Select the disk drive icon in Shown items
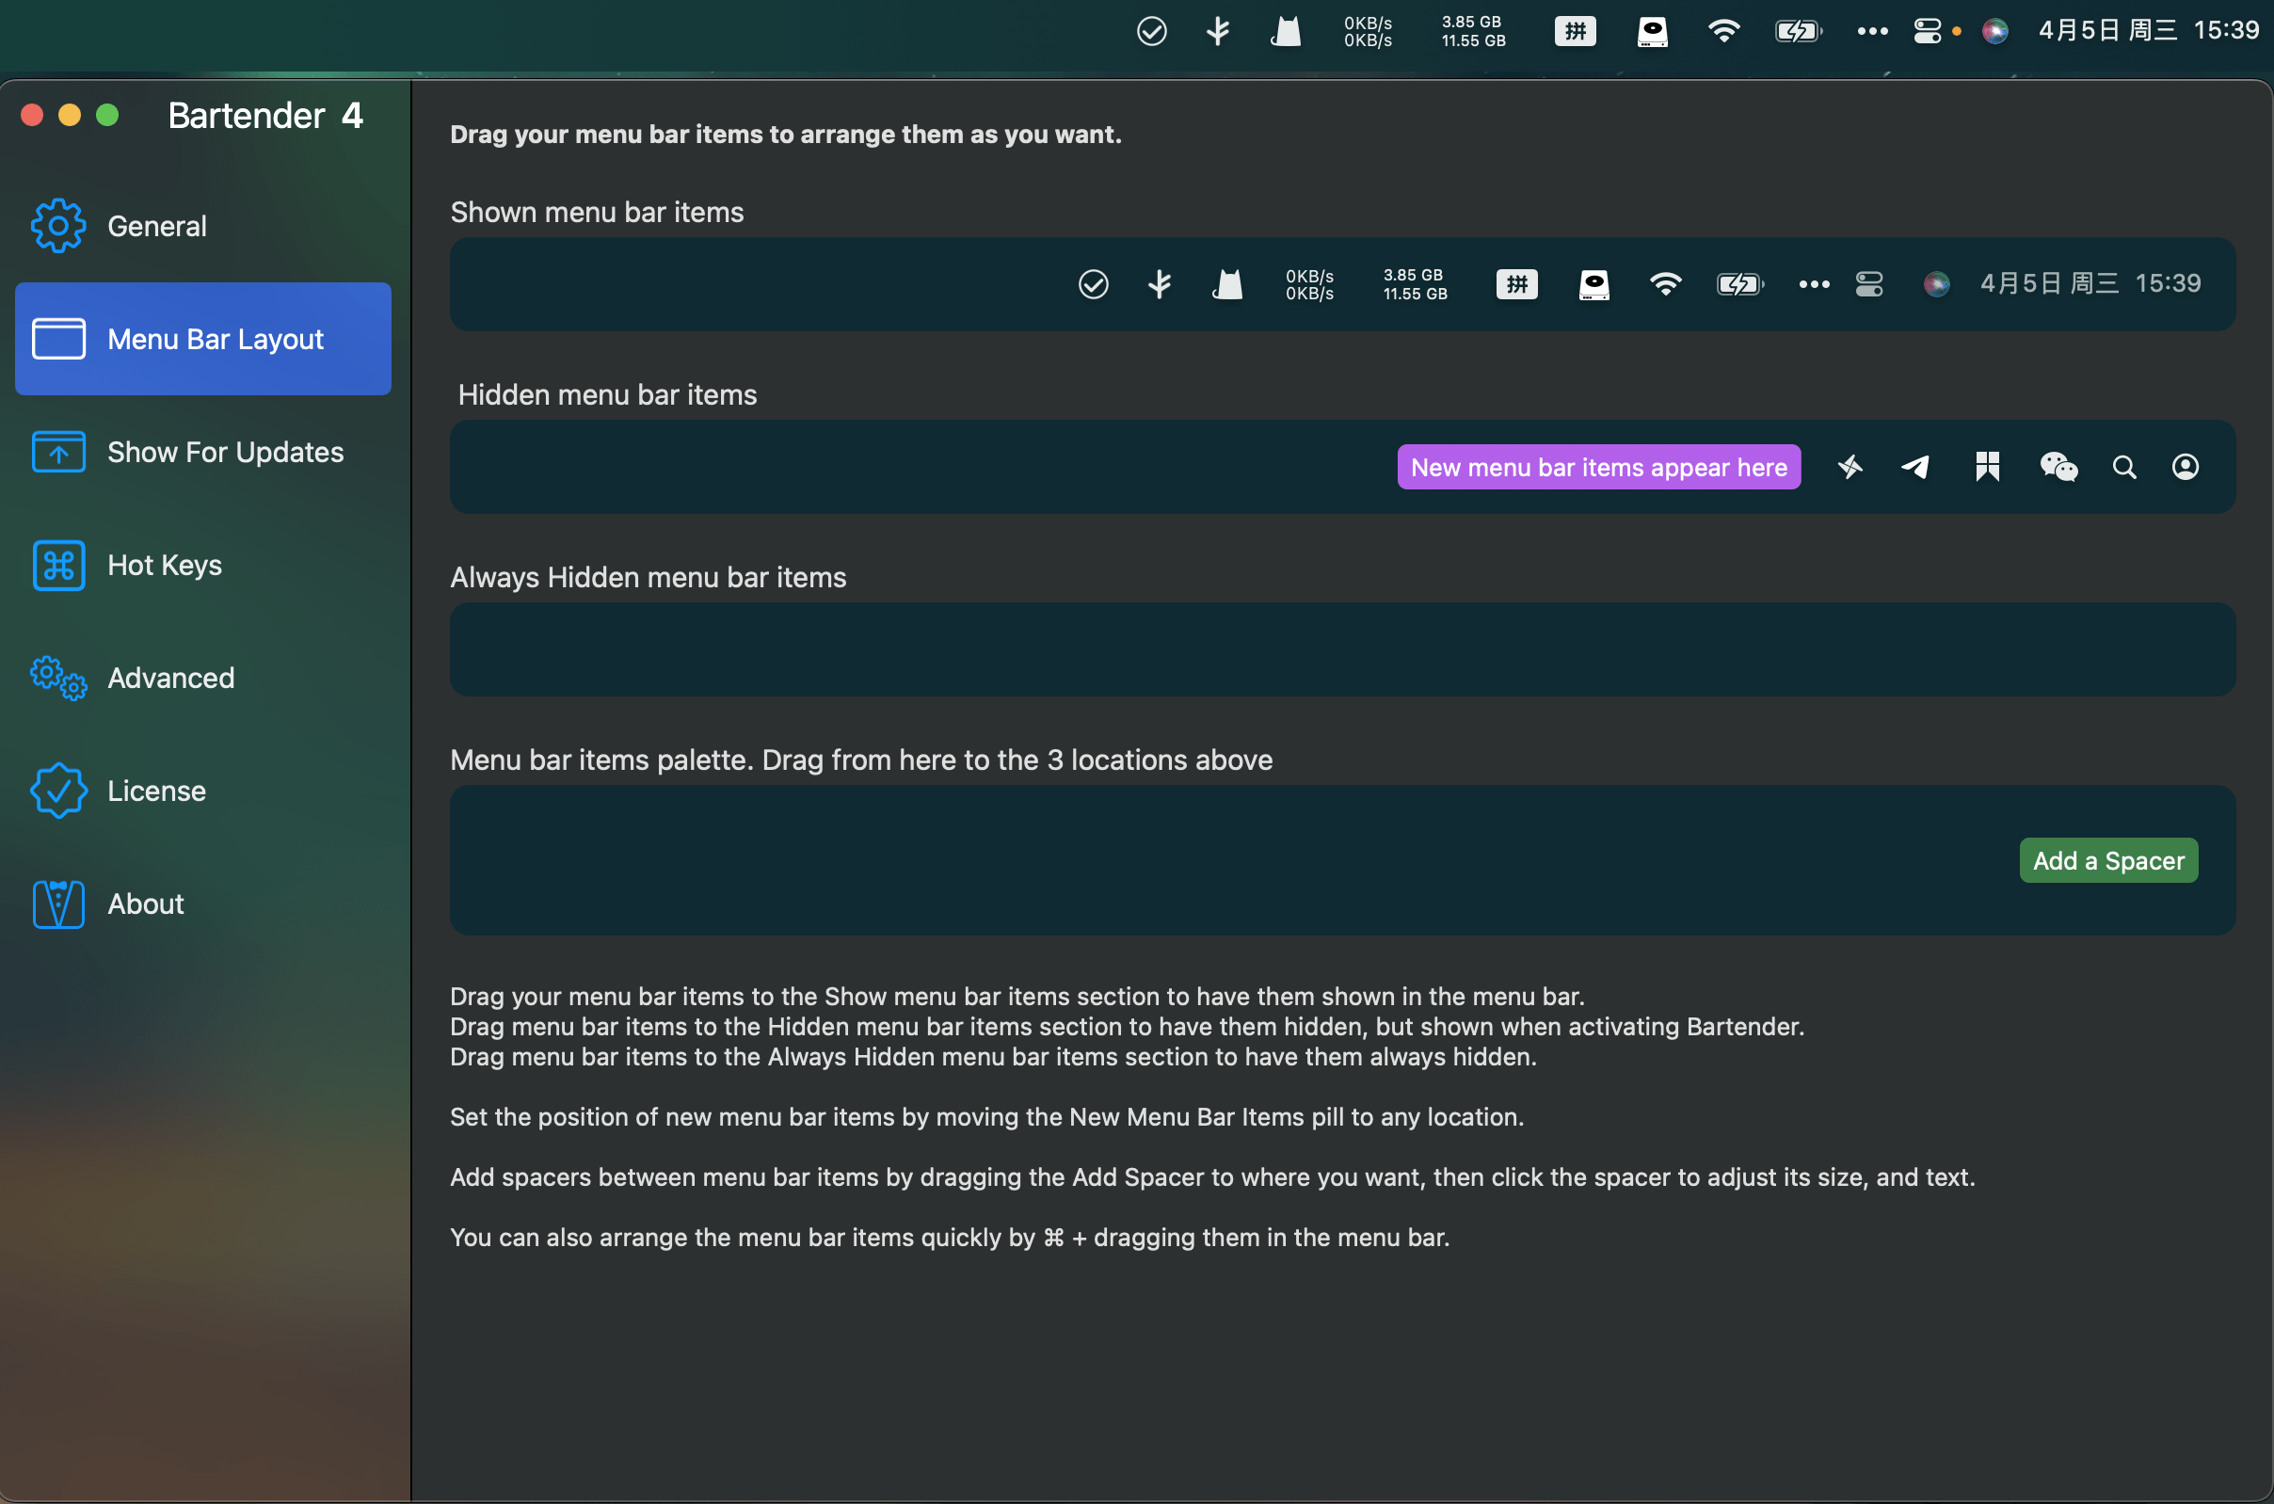2274x1504 pixels. point(1594,284)
